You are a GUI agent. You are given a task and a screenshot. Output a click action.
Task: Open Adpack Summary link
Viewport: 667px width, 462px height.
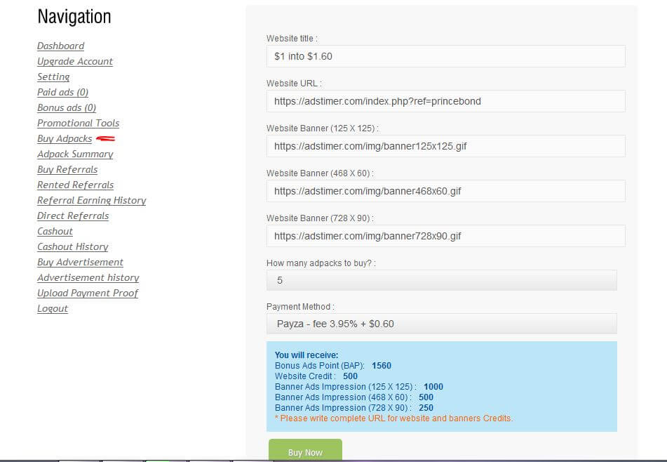75,154
